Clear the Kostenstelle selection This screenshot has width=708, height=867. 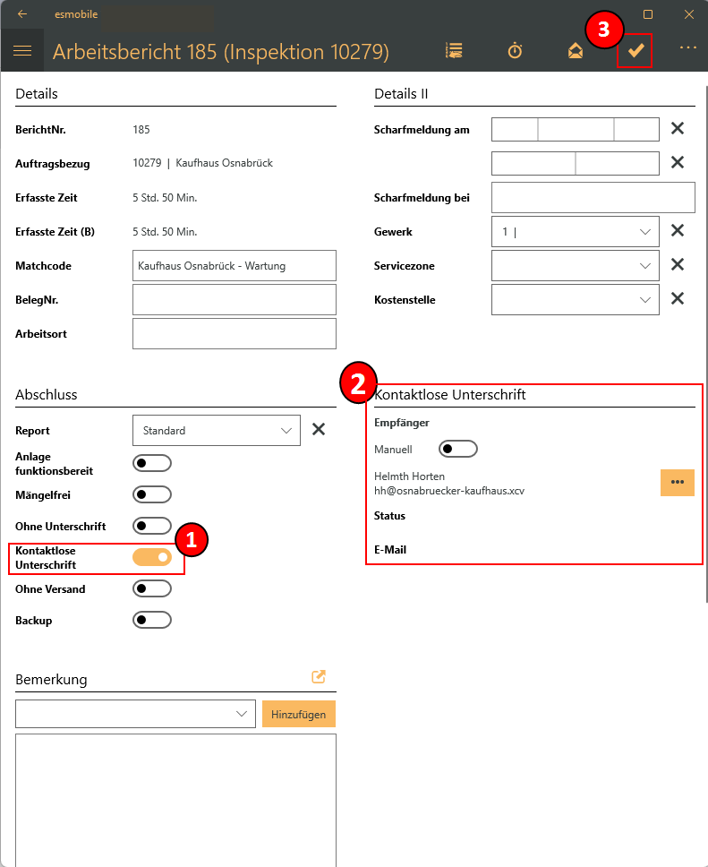click(678, 299)
